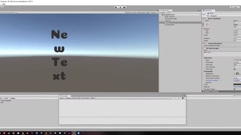
Task: Open the Hierarchy Create dropdown
Action: 163,12
